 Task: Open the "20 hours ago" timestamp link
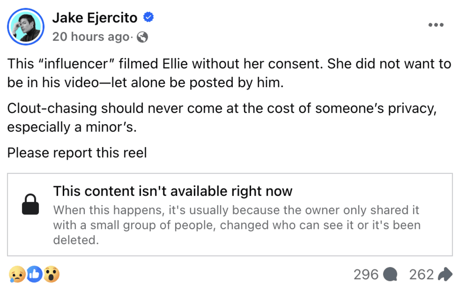[91, 37]
